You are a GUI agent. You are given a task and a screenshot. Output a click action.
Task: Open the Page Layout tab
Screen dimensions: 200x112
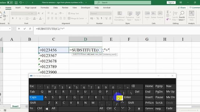point(31,7)
